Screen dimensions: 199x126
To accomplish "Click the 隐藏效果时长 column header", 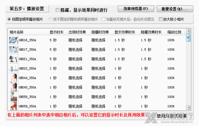I will [x=151, y=32].
